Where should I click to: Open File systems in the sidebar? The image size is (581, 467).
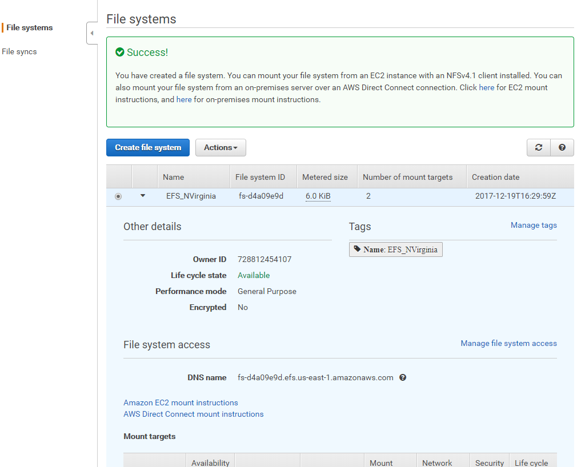30,27
